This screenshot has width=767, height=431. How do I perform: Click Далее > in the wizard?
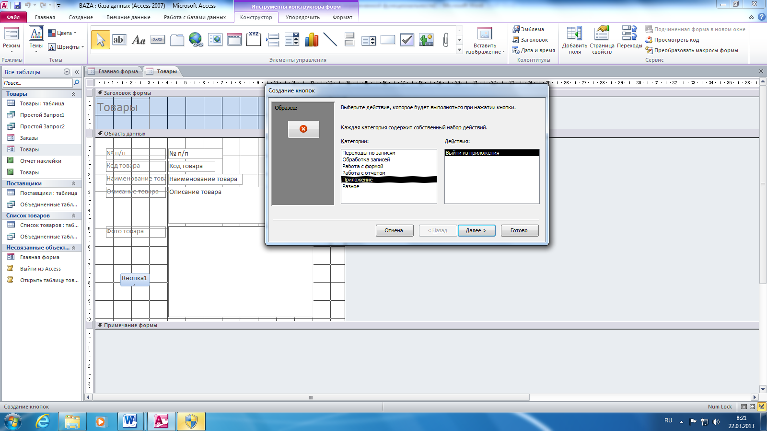(476, 230)
